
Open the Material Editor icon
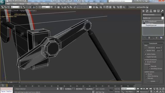(x=114, y=7)
